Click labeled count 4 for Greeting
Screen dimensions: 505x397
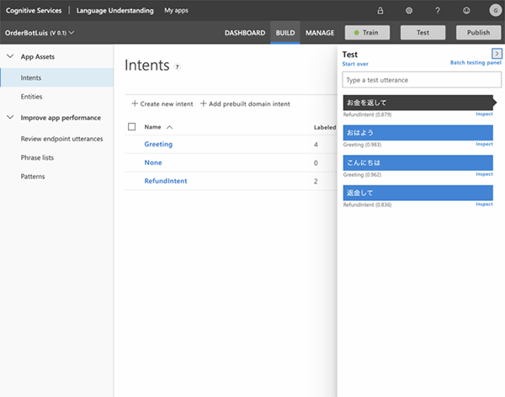coord(316,145)
